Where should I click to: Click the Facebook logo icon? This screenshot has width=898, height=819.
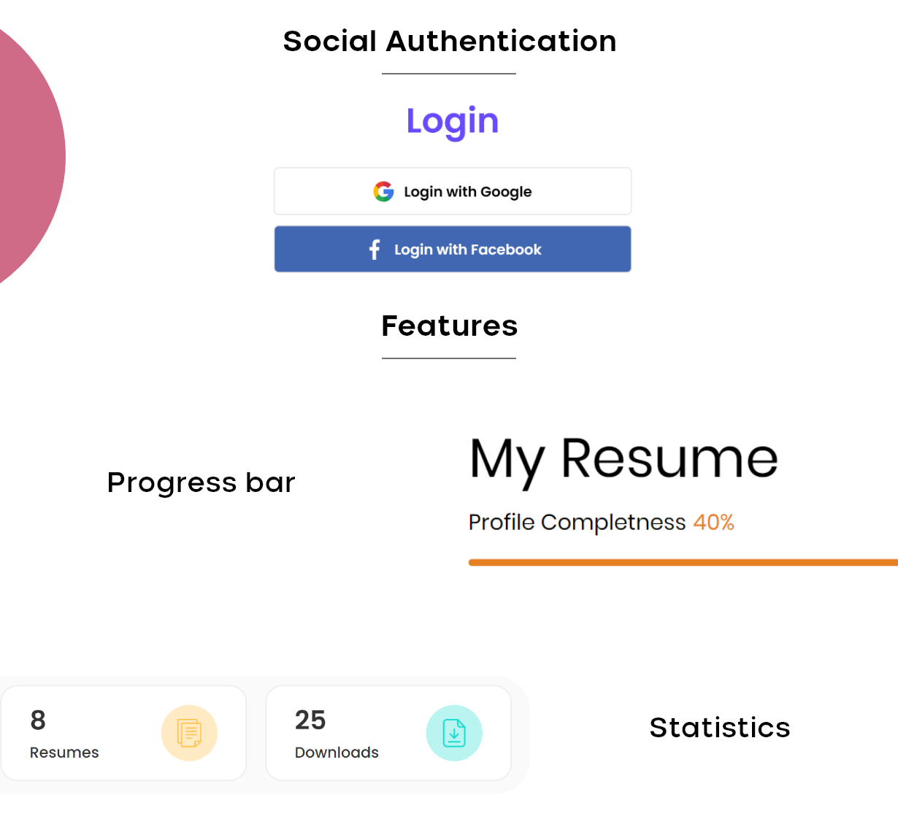tap(375, 250)
